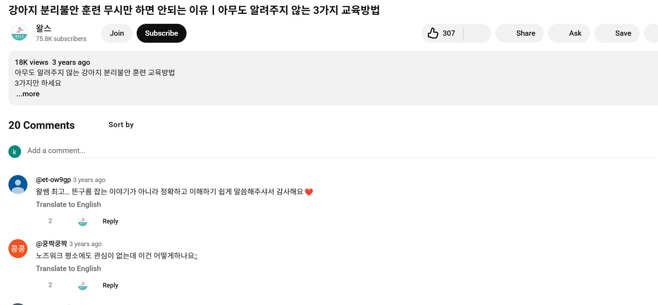
Task: Click the Add a comment field
Action: click(141, 151)
